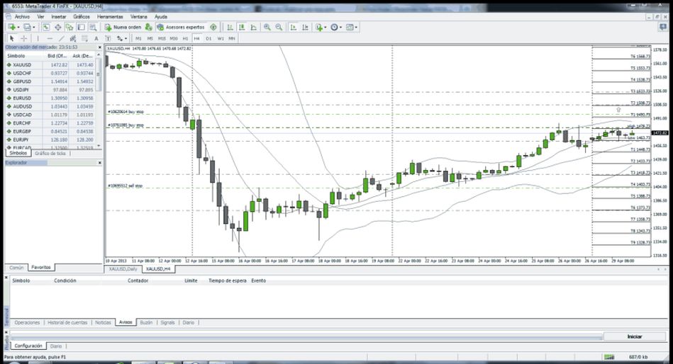Expand the periodicity clock dropdown
Image resolution: width=673 pixels, height=364 pixels.
tap(341, 28)
